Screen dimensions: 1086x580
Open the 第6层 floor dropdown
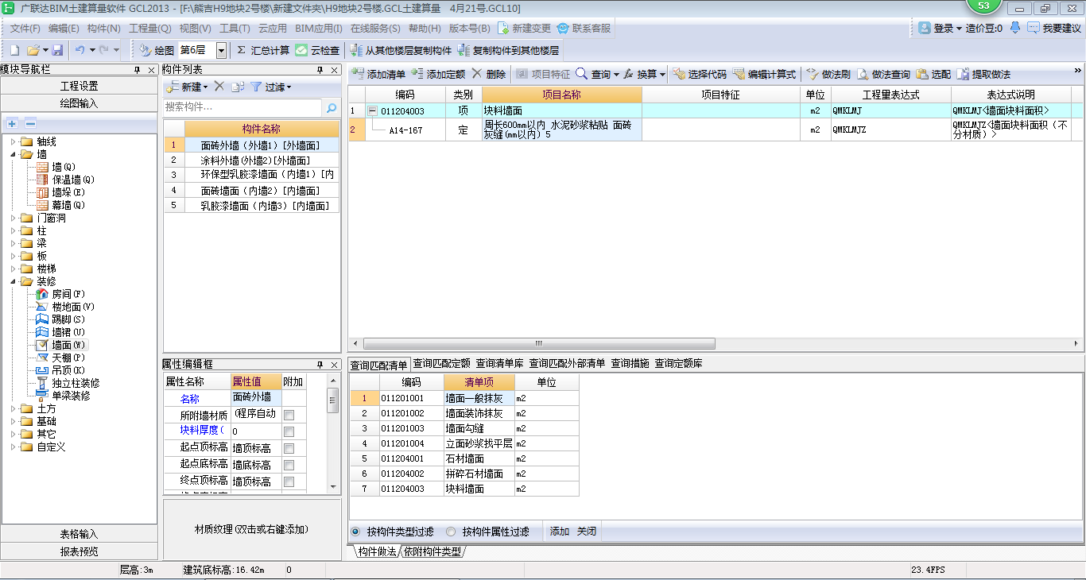(221, 50)
